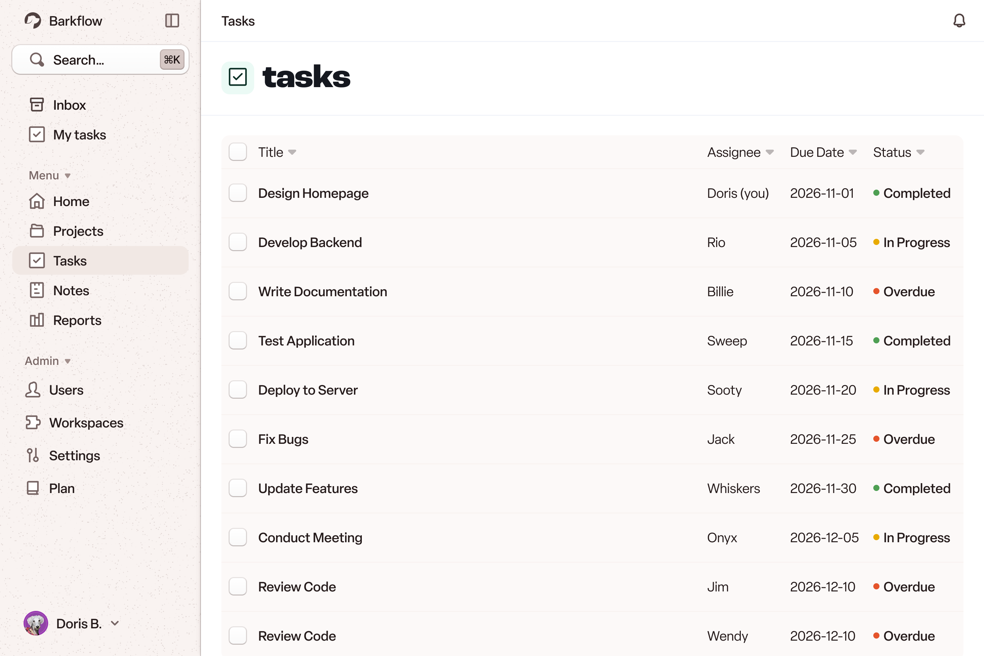The height and width of the screenshot is (656, 984).
Task: Click the green Completed dot for Test Application
Action: pyautogui.click(x=876, y=340)
